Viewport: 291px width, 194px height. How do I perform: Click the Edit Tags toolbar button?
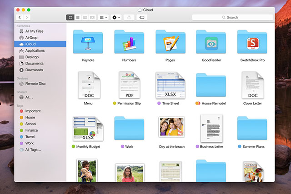(x=141, y=17)
